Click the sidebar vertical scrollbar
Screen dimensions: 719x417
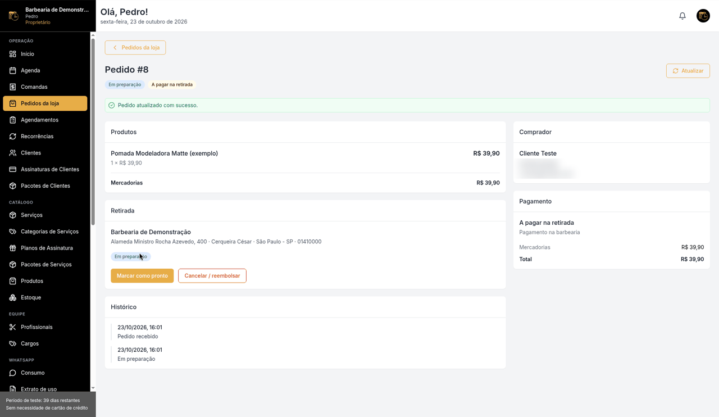coord(93,132)
